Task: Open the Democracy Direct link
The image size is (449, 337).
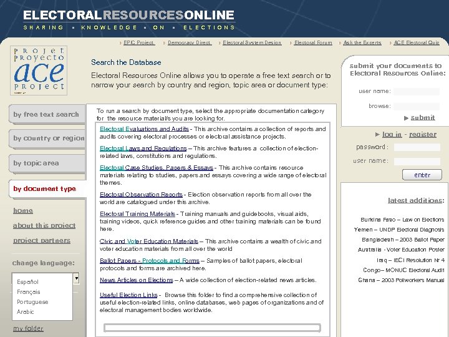Action: 190,42
